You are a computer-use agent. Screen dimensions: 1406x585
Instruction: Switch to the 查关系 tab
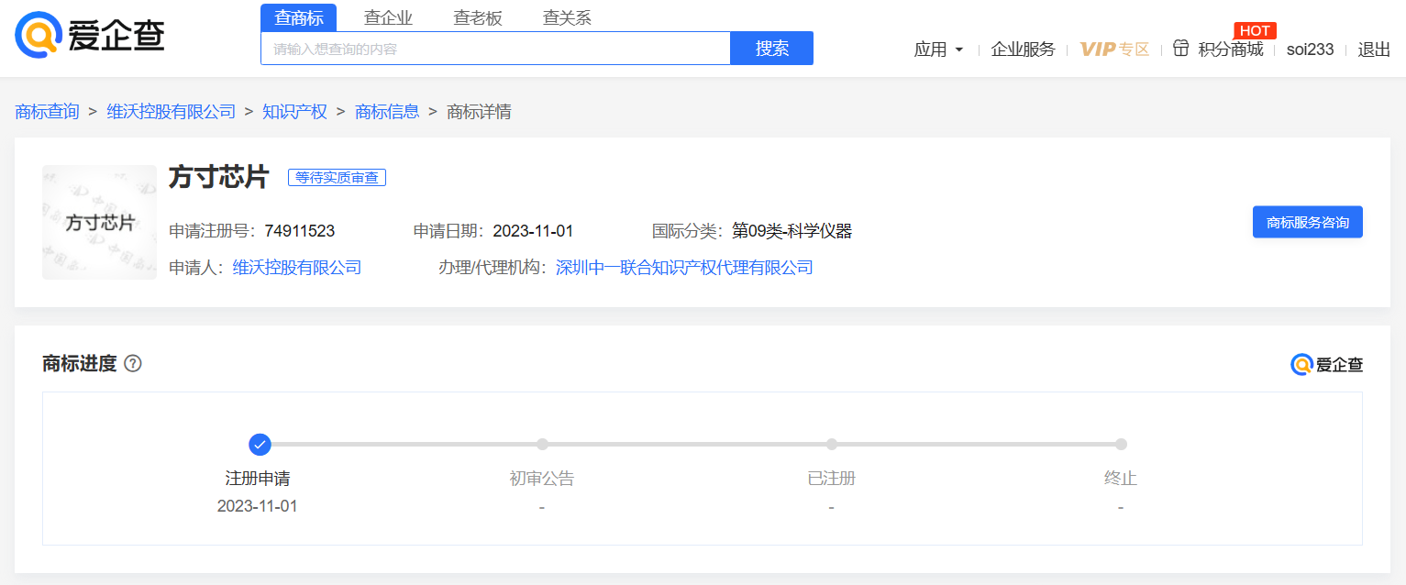coord(567,17)
